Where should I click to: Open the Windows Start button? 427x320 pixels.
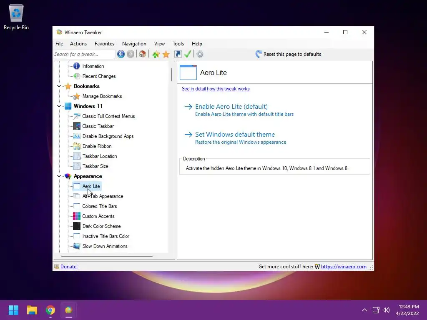13,310
